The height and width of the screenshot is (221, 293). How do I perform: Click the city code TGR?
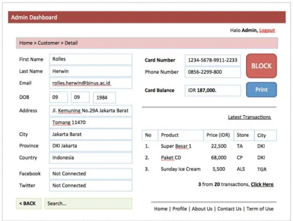[x=262, y=170]
